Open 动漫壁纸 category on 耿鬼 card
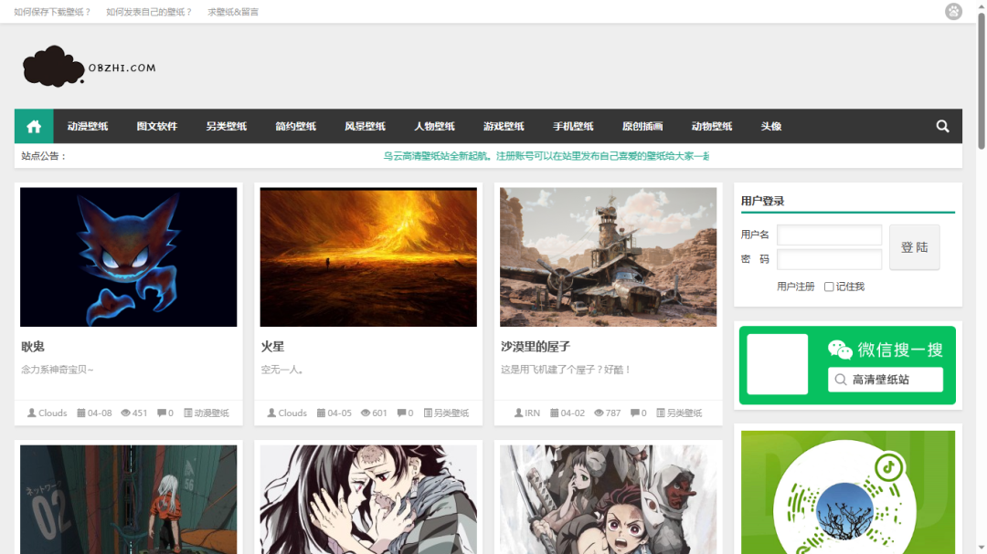Image resolution: width=987 pixels, height=554 pixels. [x=211, y=413]
